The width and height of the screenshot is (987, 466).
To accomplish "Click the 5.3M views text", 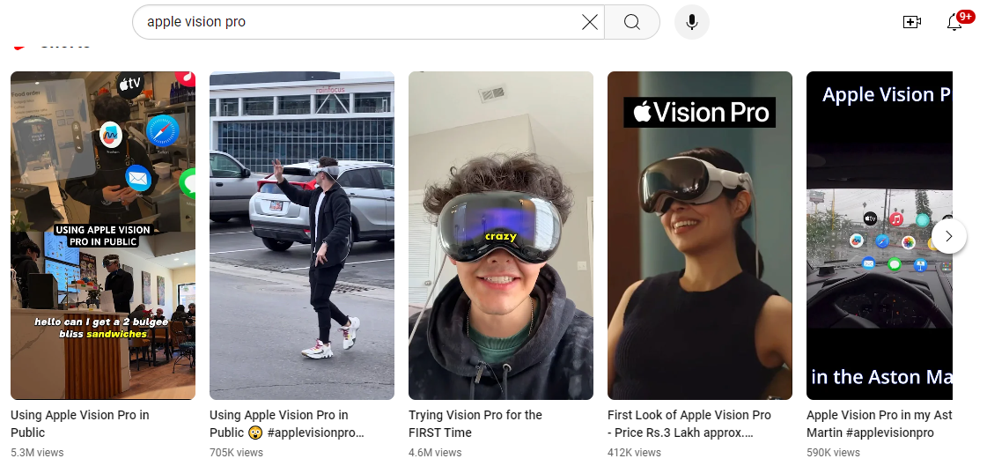I will (37, 453).
